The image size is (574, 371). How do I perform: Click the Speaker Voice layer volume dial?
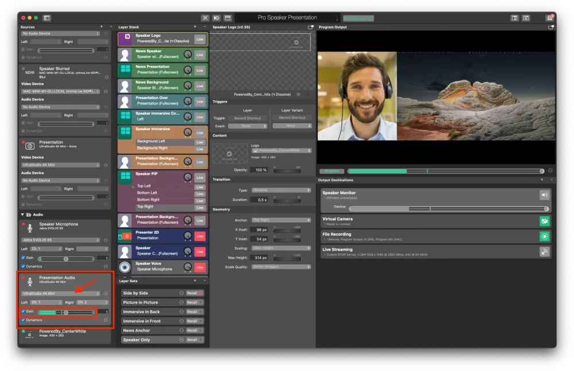[x=188, y=267]
